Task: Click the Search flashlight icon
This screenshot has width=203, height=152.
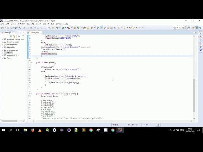Action: tap(92, 28)
